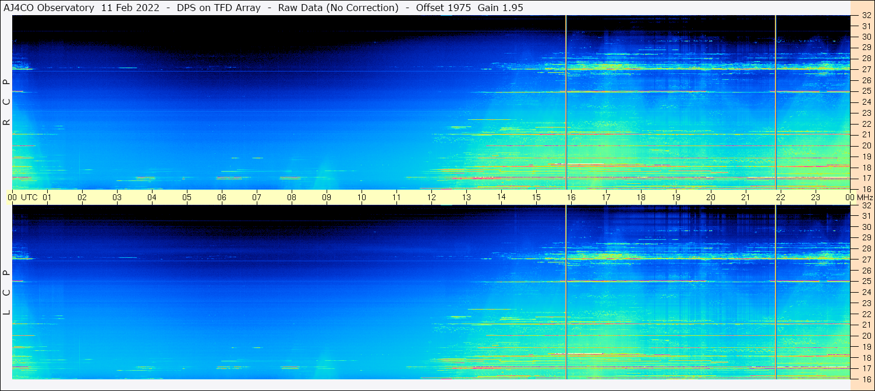Click hour label 23 on time axis
875x391 pixels.
tap(816, 197)
